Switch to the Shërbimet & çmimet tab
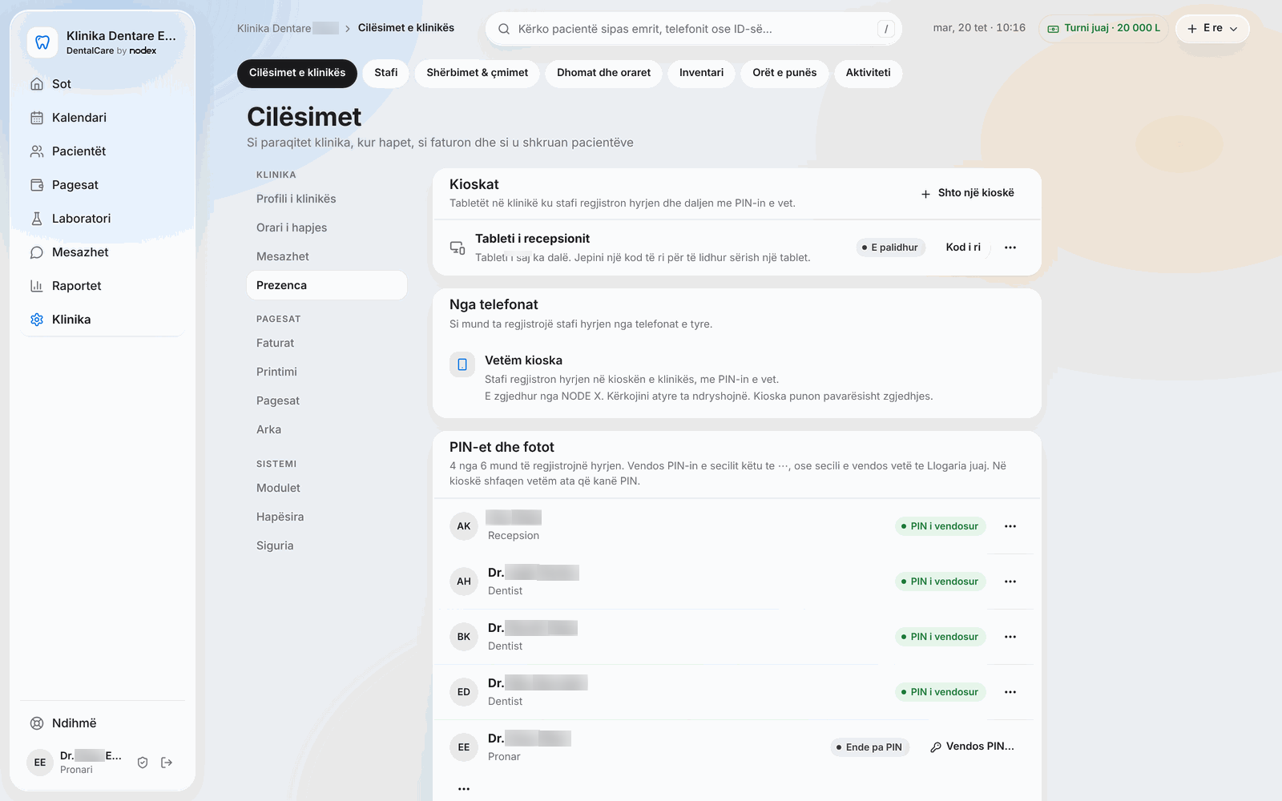This screenshot has width=1282, height=801. pos(478,73)
